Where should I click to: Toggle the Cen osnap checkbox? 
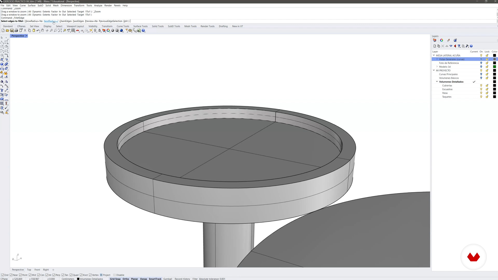(39, 275)
